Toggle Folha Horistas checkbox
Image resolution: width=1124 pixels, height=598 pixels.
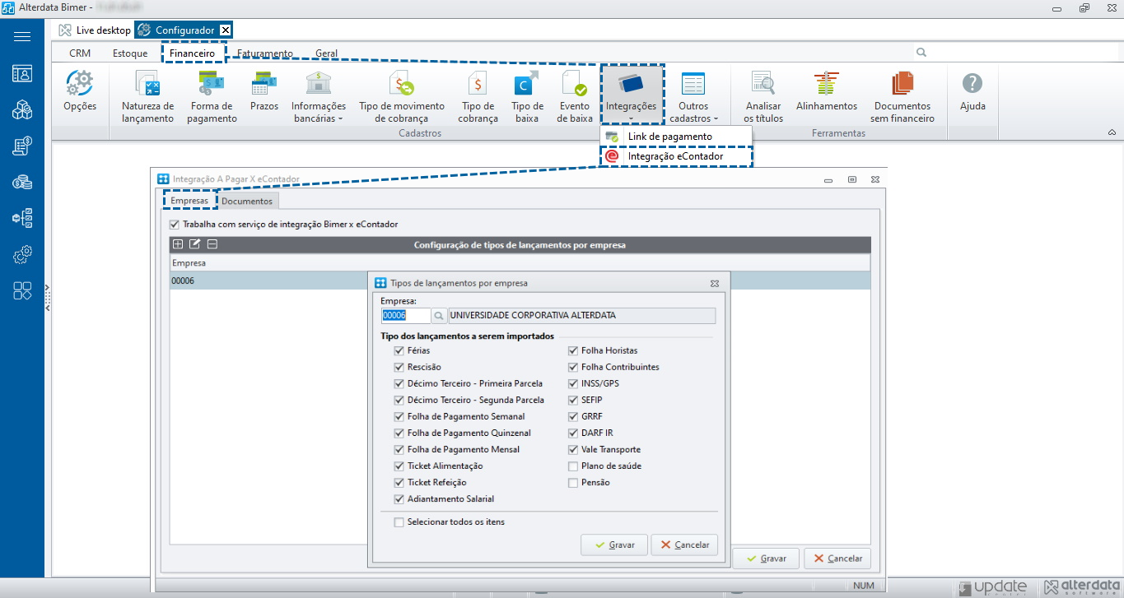click(x=573, y=350)
